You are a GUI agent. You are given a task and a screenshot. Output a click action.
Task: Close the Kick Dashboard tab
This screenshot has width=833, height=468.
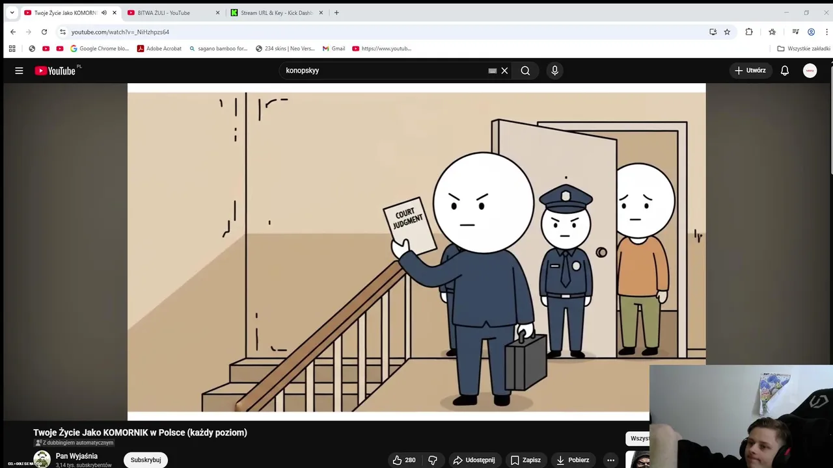pos(321,12)
